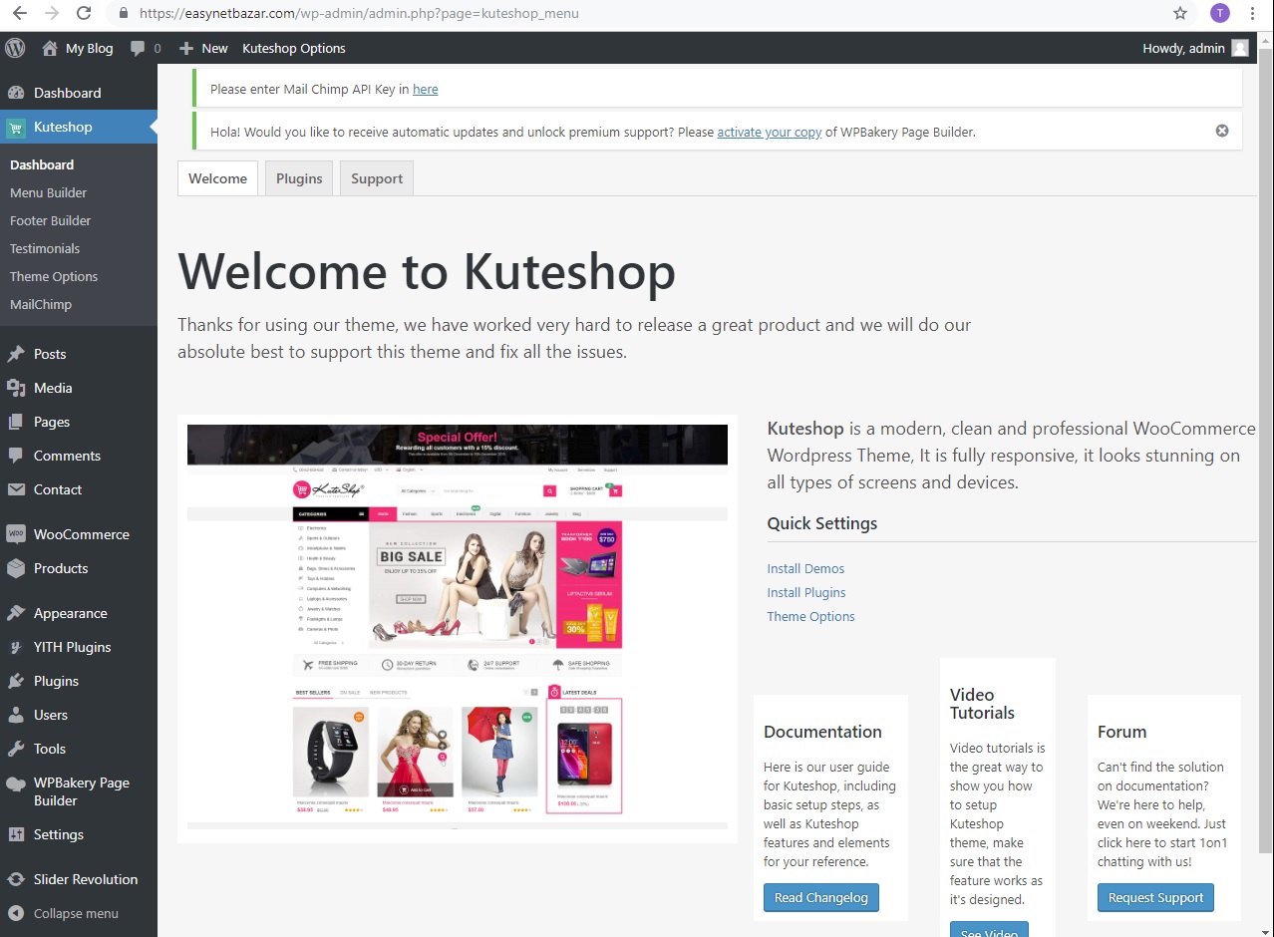
Task: Open the Install Plugins quick setting
Action: click(x=806, y=592)
